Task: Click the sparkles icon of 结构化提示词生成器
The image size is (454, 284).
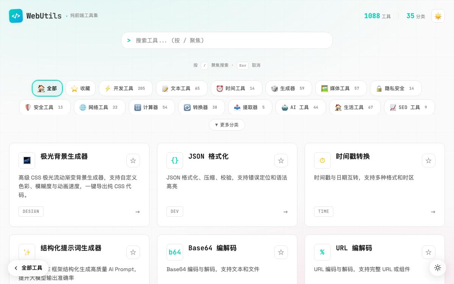Action: click(x=27, y=252)
